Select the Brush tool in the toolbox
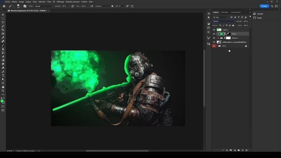Image resolution: width=281 pixels, height=158 pixels. click(x=3, y=45)
